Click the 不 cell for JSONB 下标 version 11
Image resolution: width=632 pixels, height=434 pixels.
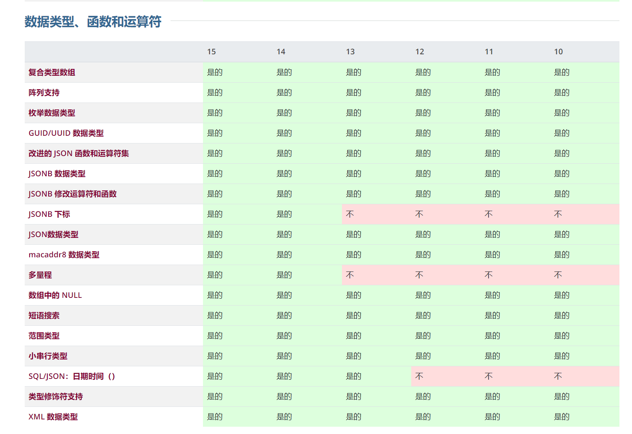515,214
